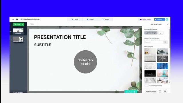Click the Unsplash search magnifier icon
The image size is (183, 103).
[165, 42]
